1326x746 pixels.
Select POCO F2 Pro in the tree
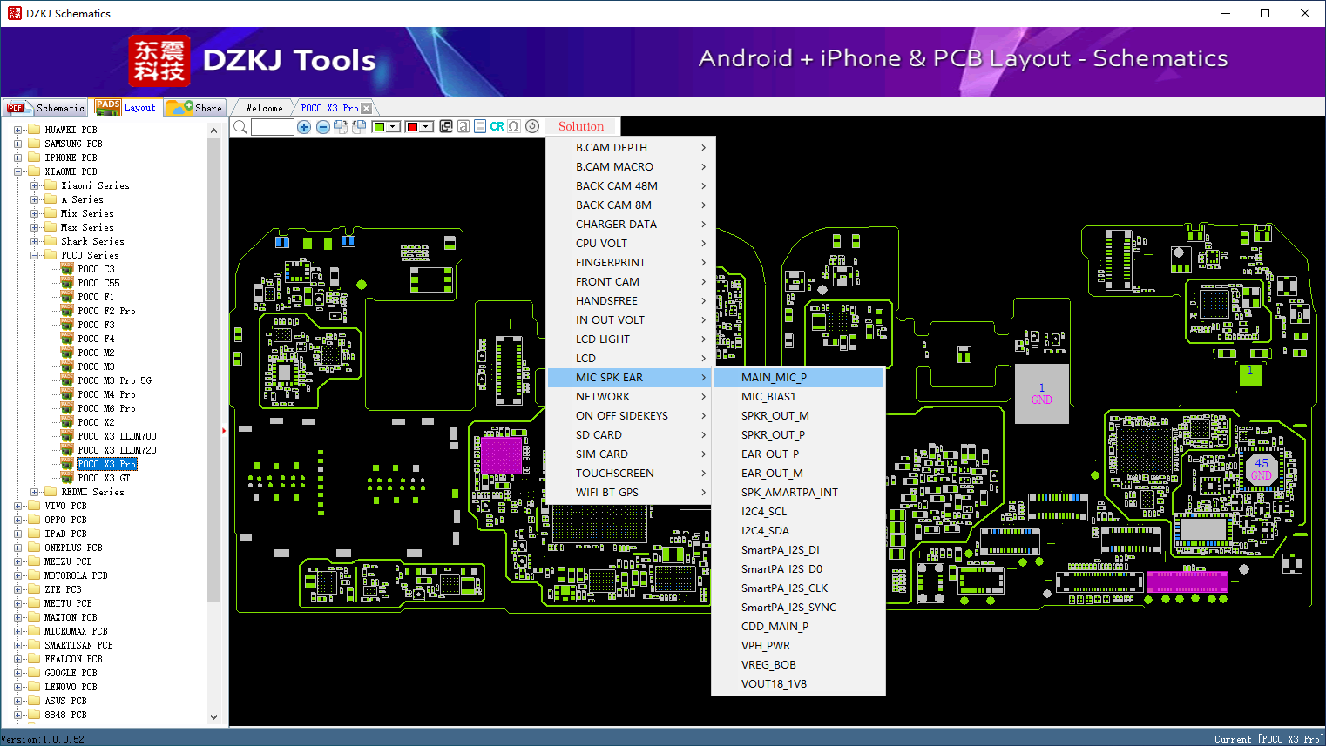(x=106, y=311)
